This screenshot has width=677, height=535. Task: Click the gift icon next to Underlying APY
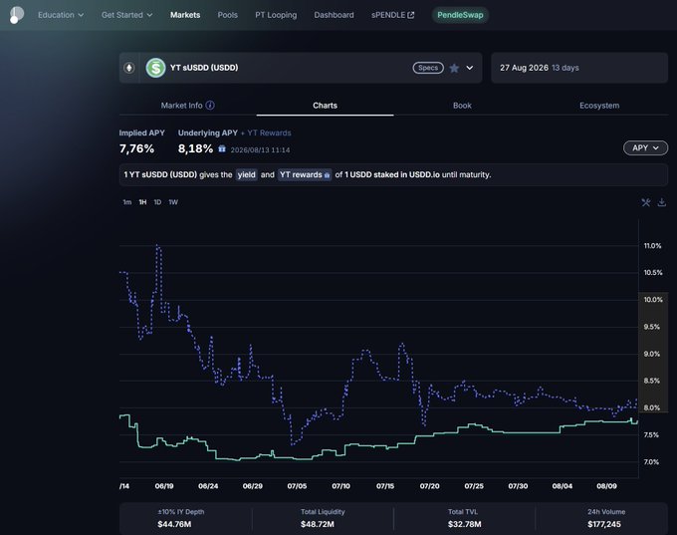(222, 149)
